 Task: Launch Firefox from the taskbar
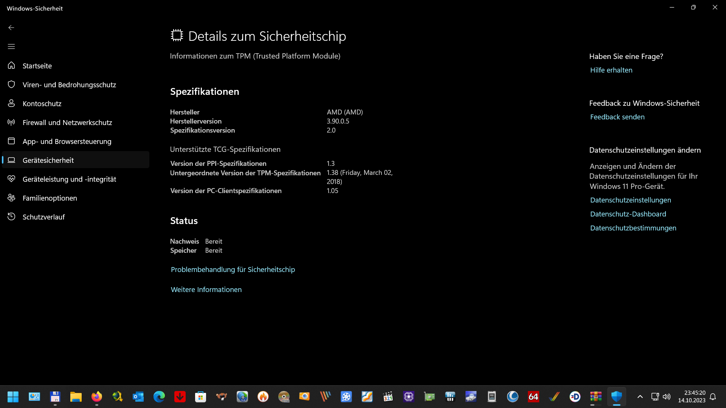click(96, 397)
